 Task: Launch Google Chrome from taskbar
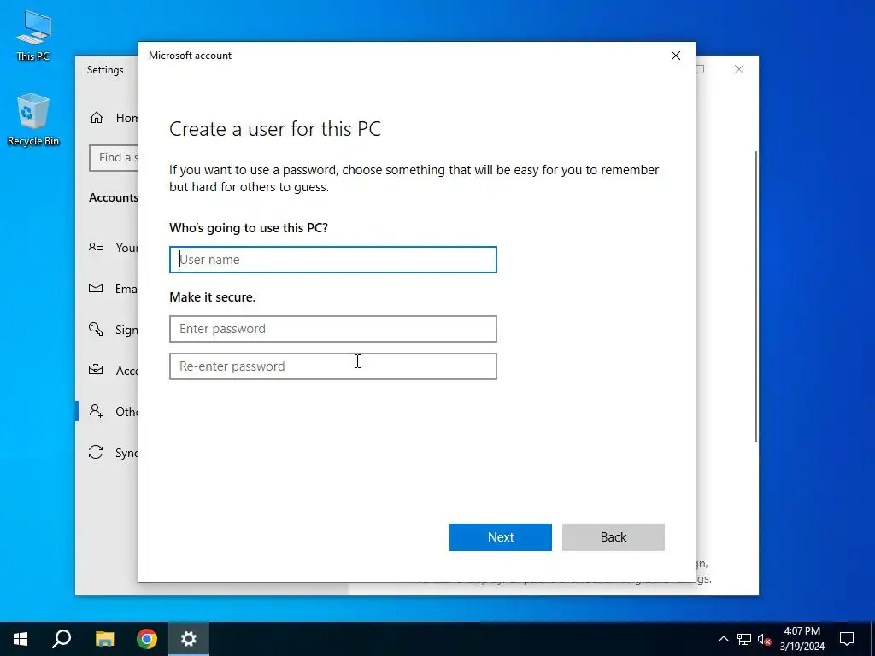pos(147,639)
